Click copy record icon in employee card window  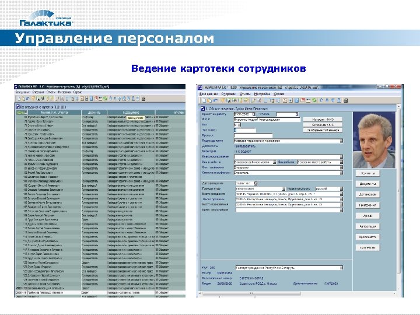click(x=209, y=100)
